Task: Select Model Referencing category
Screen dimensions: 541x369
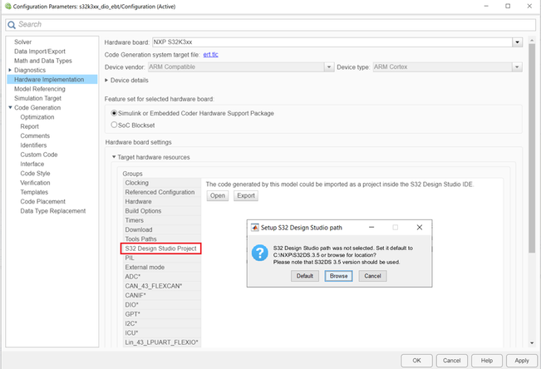Action: tap(40, 89)
